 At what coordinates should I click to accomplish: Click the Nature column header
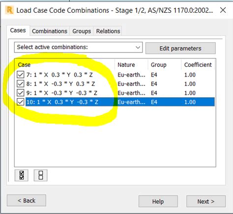click(131, 65)
